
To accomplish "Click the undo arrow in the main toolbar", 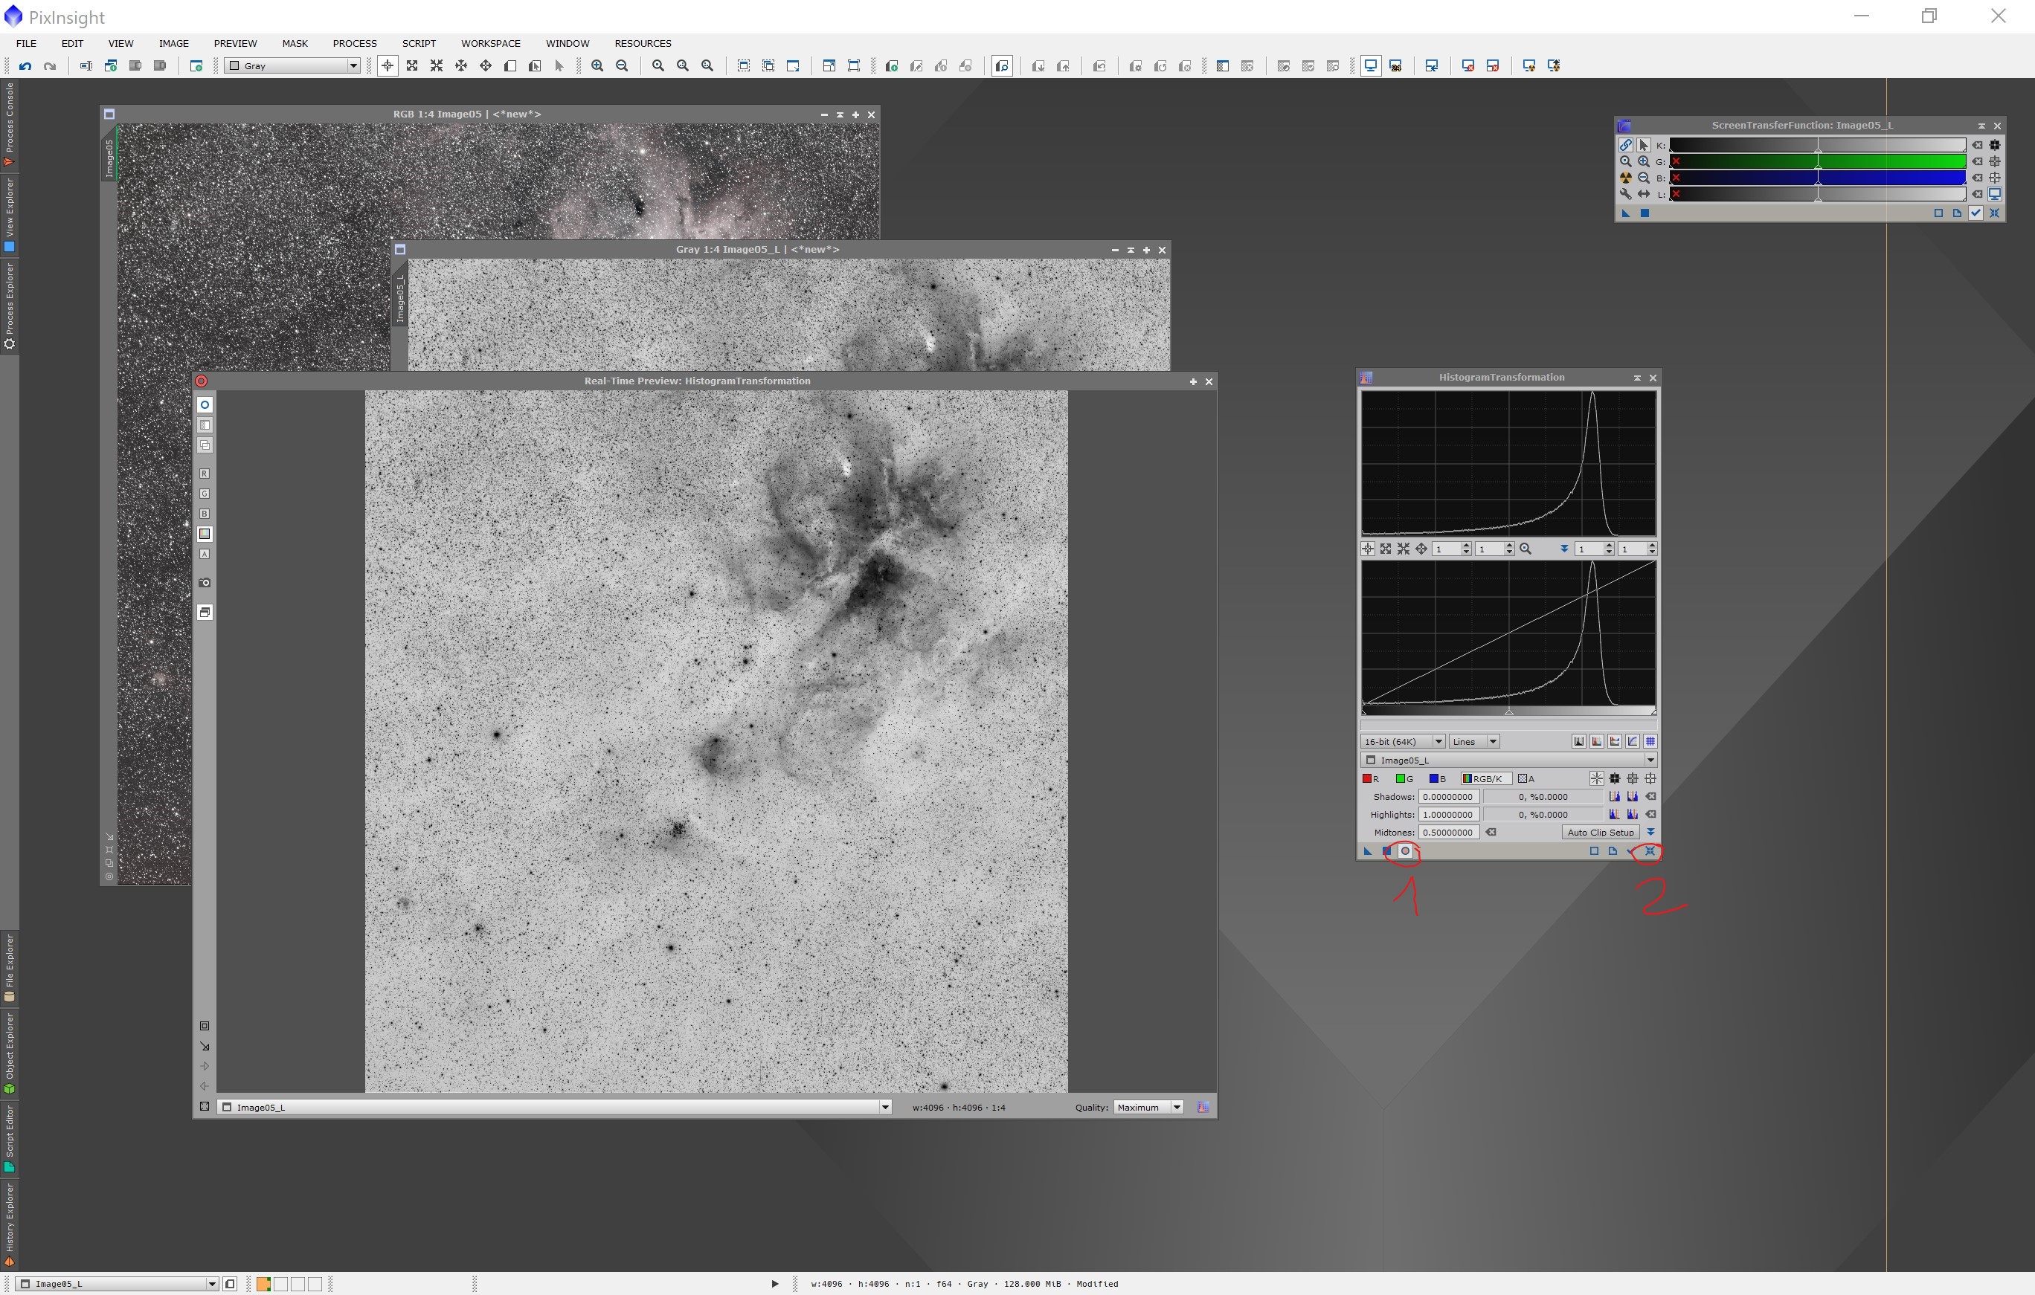I will pyautogui.click(x=25, y=66).
